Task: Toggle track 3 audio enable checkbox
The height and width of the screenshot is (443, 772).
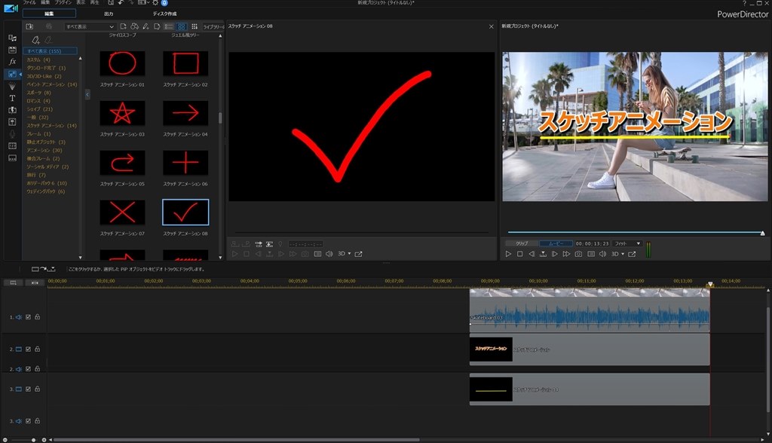Action: point(28,421)
